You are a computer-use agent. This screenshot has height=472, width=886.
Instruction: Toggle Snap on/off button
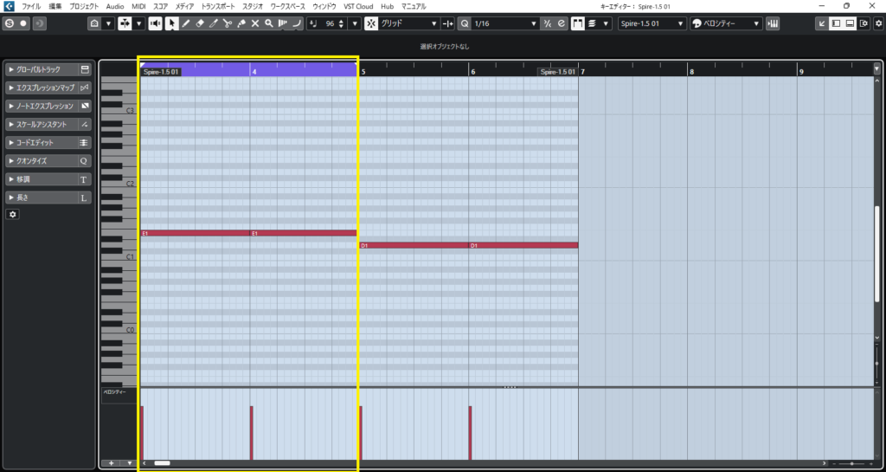point(371,23)
